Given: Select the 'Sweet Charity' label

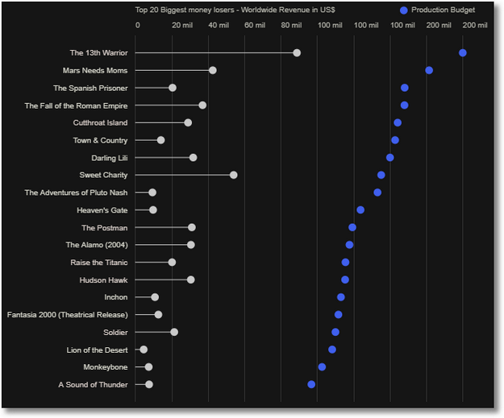Looking at the screenshot, I should coord(103,176).
